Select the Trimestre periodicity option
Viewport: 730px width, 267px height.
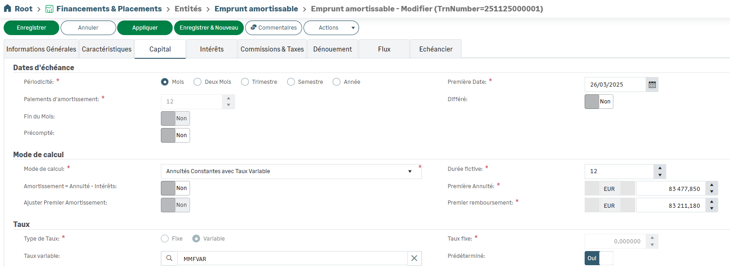tap(245, 82)
